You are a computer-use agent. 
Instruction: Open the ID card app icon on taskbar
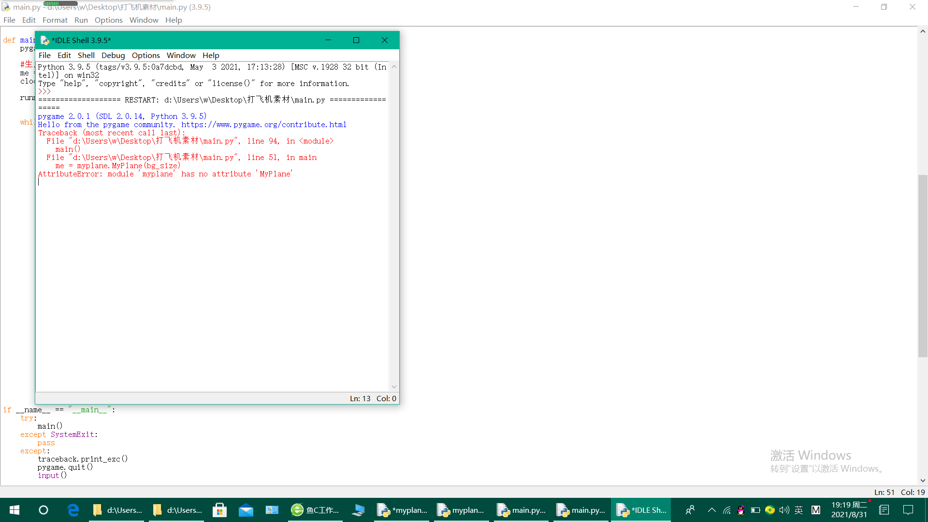[x=272, y=510]
